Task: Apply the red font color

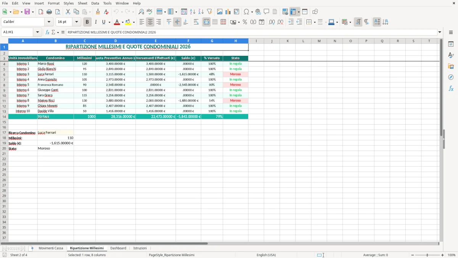Action: click(x=117, y=22)
